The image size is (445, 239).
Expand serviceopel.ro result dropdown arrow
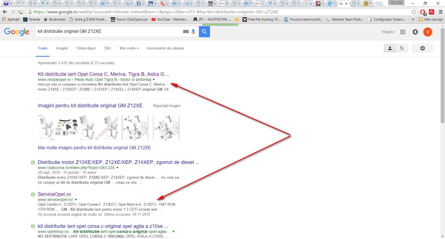click(76, 200)
